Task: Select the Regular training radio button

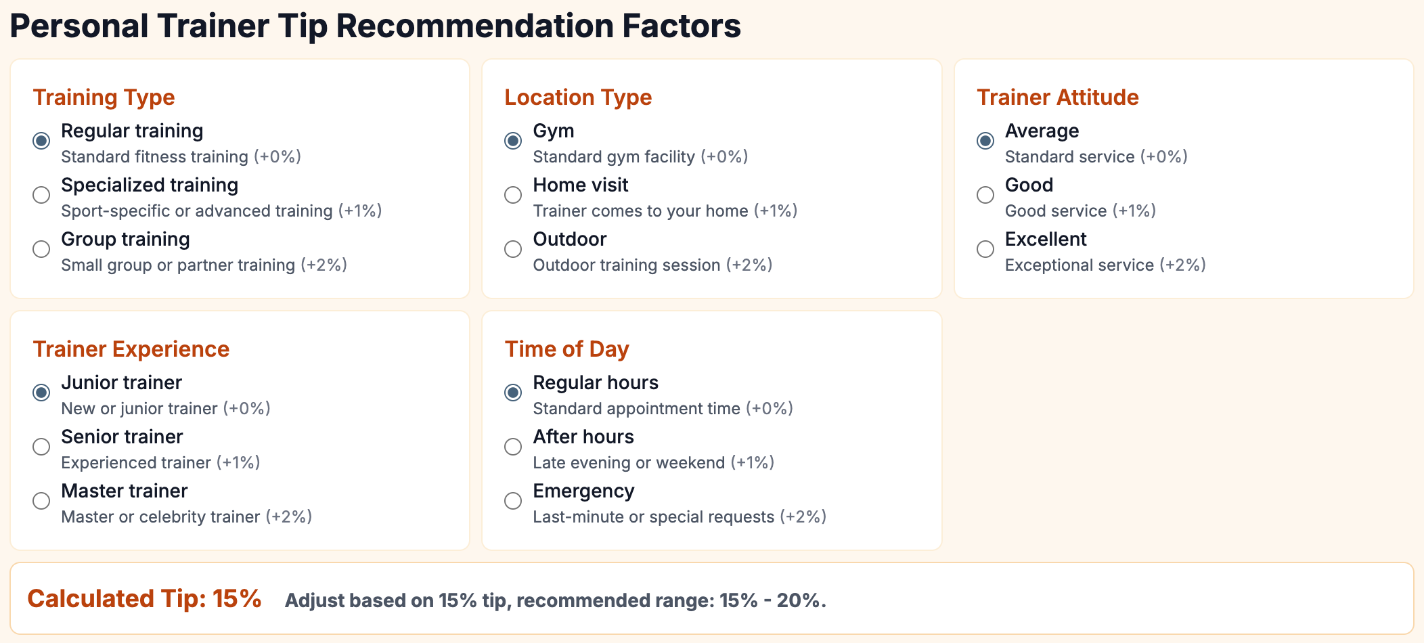Action: (x=41, y=141)
